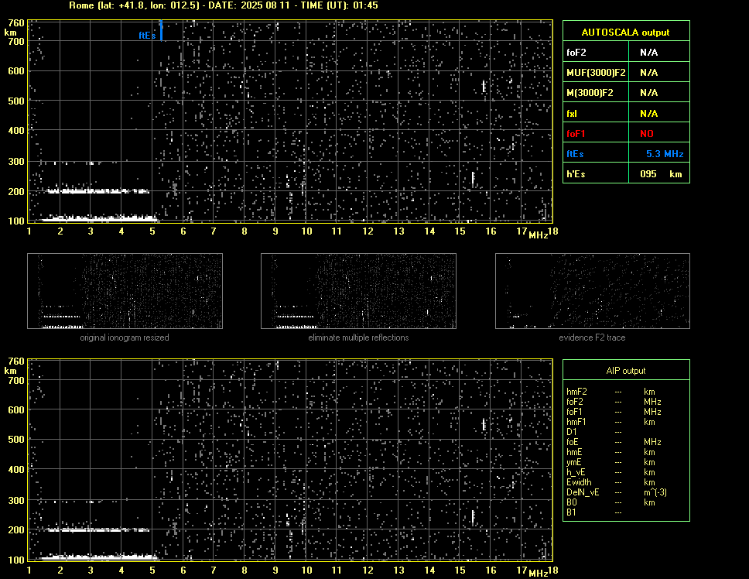Screen dimensions: 749x579
Task: Select the foF2 label in AUTOSCALA table
Action: click(576, 53)
